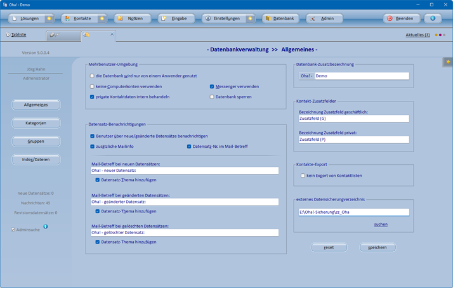The width and height of the screenshot is (453, 288).
Task: Click the yellow star on right edge
Action: coord(448,62)
